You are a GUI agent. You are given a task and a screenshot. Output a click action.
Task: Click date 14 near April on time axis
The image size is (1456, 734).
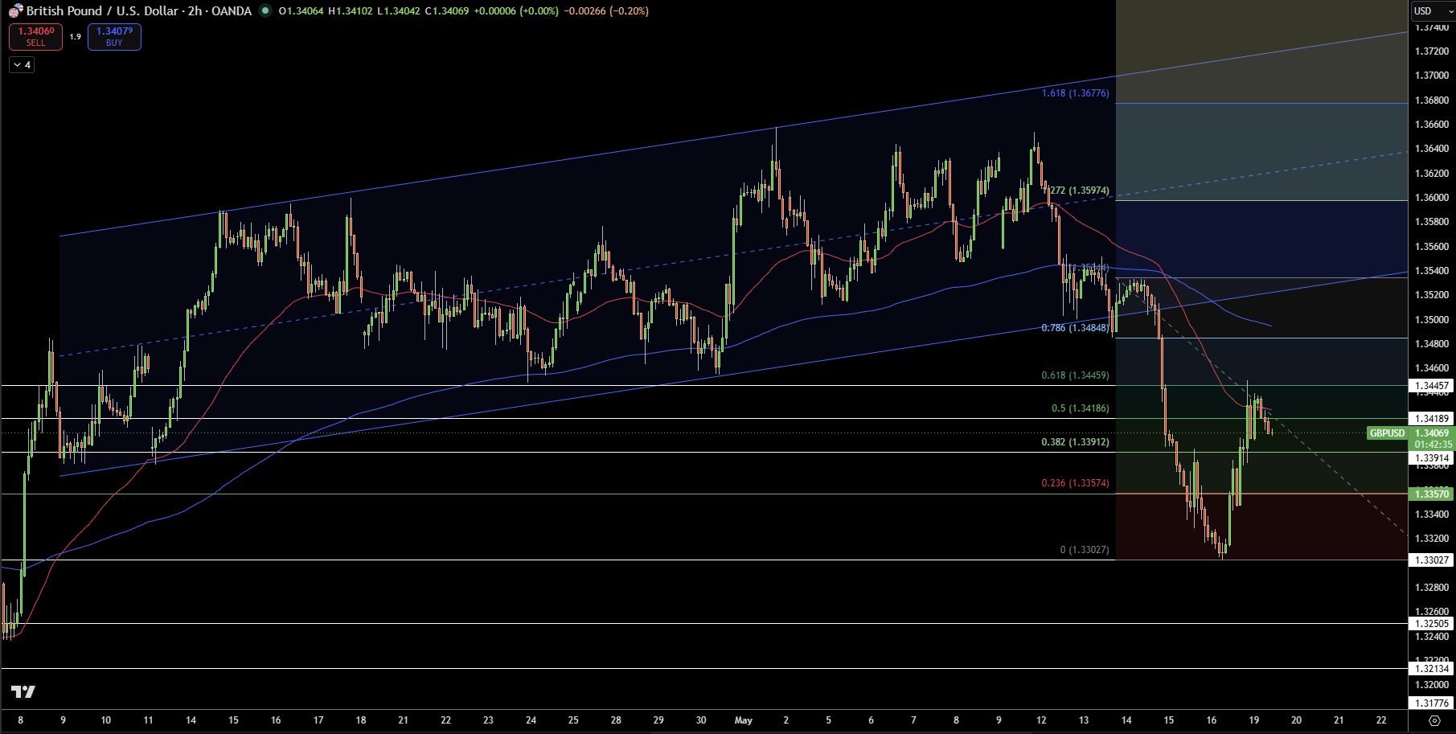pyautogui.click(x=191, y=720)
